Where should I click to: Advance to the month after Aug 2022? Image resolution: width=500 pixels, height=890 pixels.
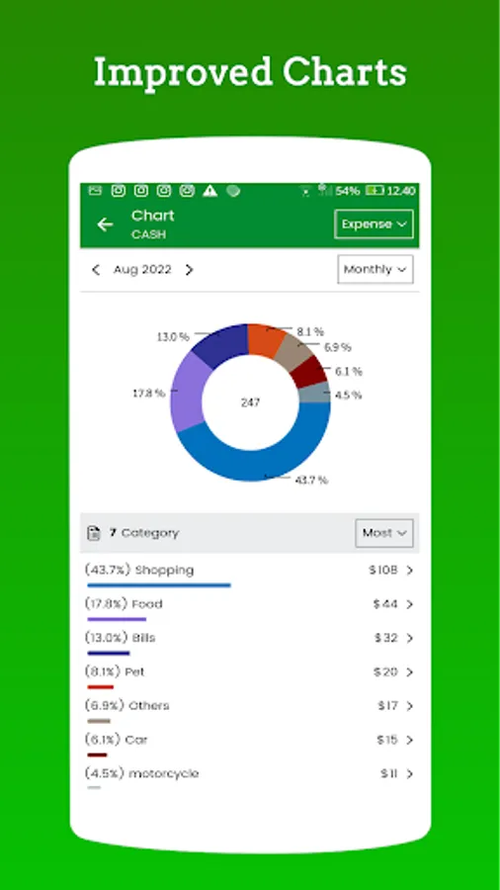point(190,270)
